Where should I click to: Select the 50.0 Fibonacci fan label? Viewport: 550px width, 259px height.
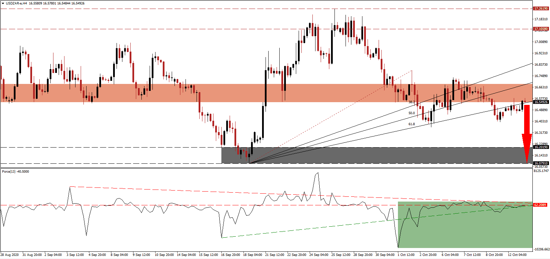(x=411, y=113)
